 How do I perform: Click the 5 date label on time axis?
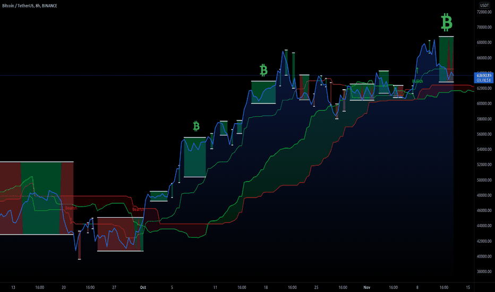[x=172, y=287]
